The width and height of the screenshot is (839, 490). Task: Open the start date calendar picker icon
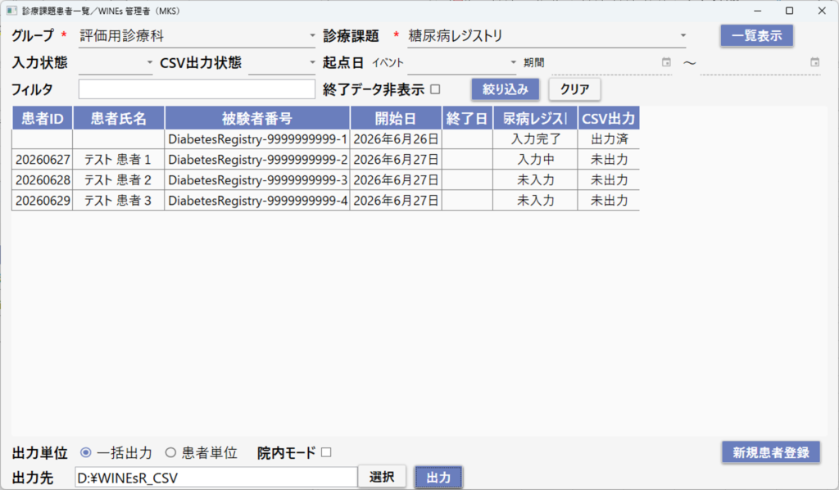click(x=666, y=62)
